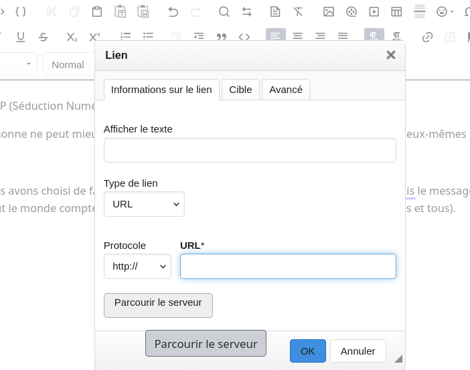Switch to the Cible tab
The image size is (470, 370).
point(241,90)
